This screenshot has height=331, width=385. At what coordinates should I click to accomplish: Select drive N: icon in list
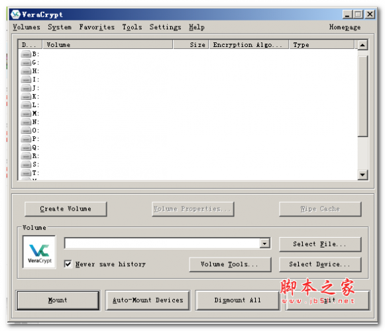(x=26, y=122)
